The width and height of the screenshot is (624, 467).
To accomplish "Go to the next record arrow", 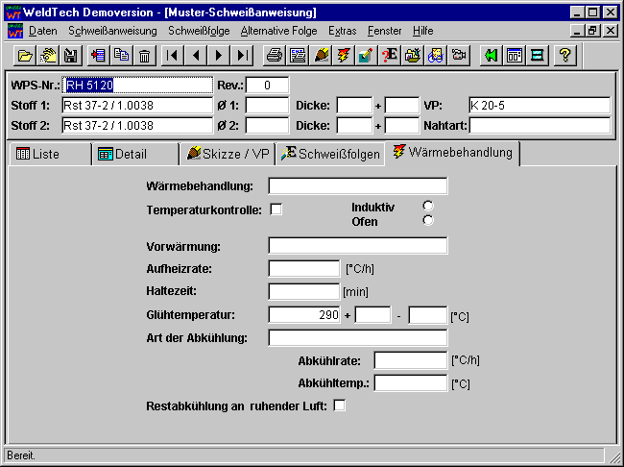I will (x=220, y=55).
